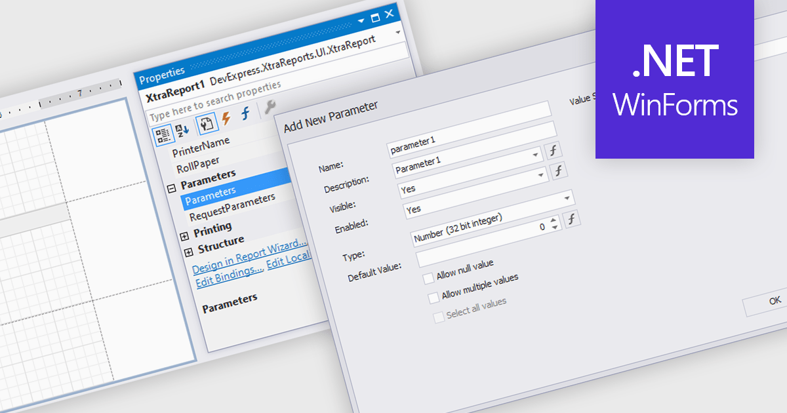Open Expressions tab with blue f icon
Screen dimensions: 787x413
(246, 113)
